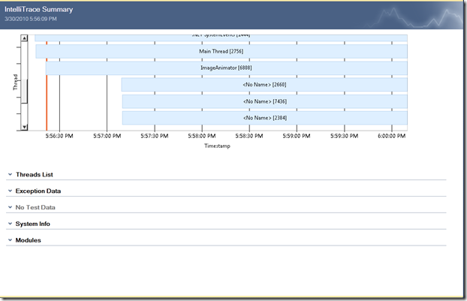Viewport: 467px width, 301px height.
Task: Click the No Test Data label
Action: [x=35, y=207]
